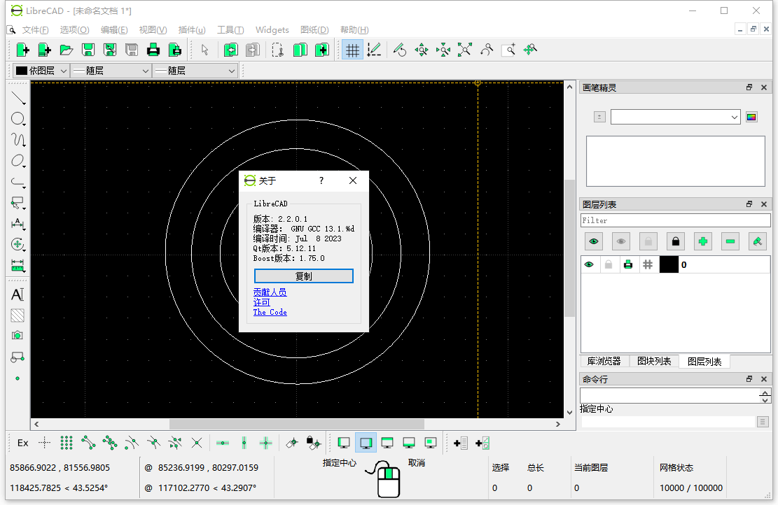Open the Widgets menu
Viewport: 778px width, 505px height.
point(272,30)
